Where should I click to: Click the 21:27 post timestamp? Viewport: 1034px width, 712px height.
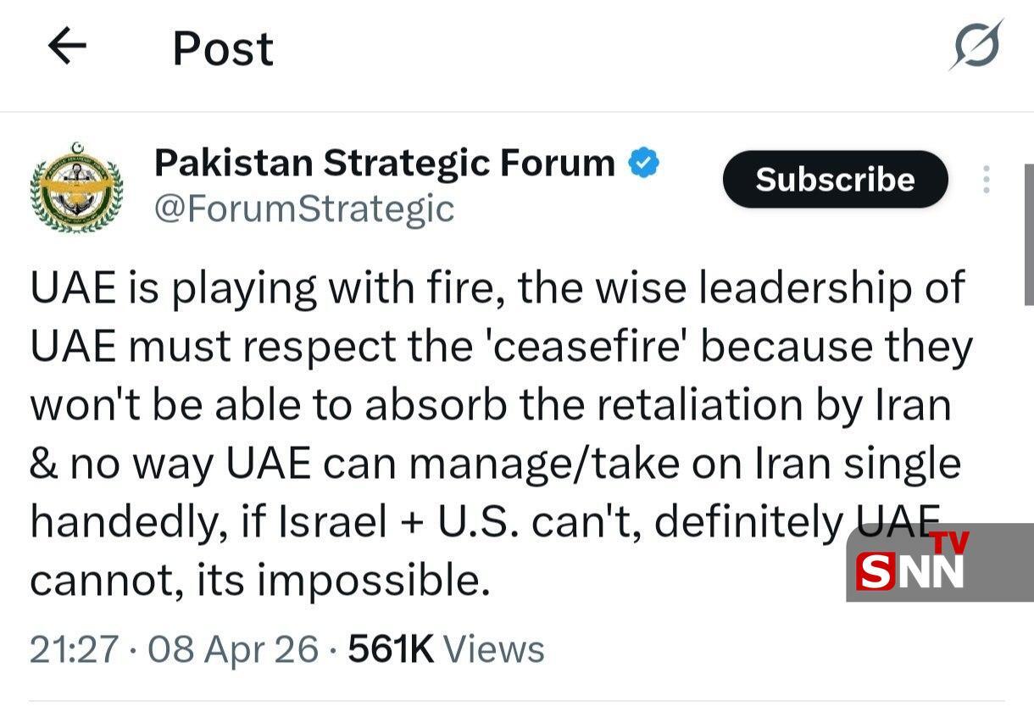(x=74, y=650)
